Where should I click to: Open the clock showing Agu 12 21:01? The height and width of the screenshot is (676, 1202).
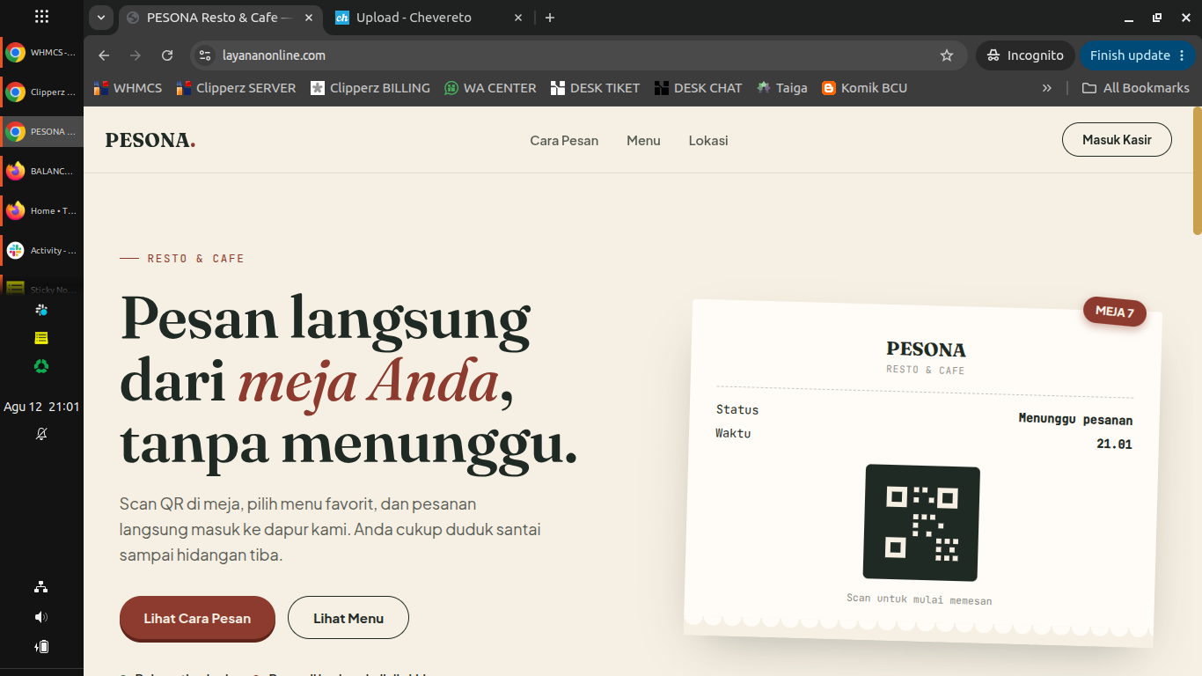point(41,407)
